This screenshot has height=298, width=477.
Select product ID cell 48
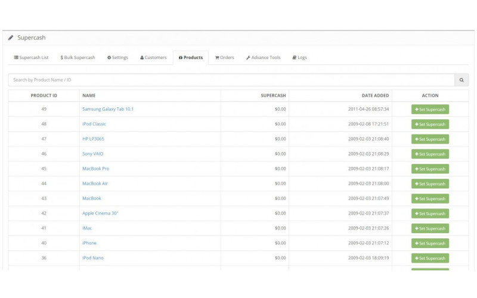click(44, 124)
